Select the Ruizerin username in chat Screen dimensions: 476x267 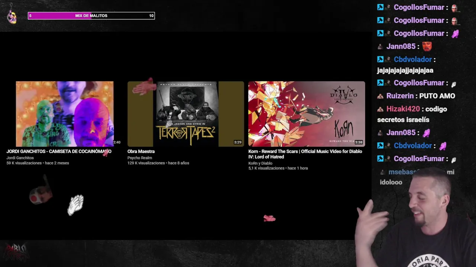400,96
